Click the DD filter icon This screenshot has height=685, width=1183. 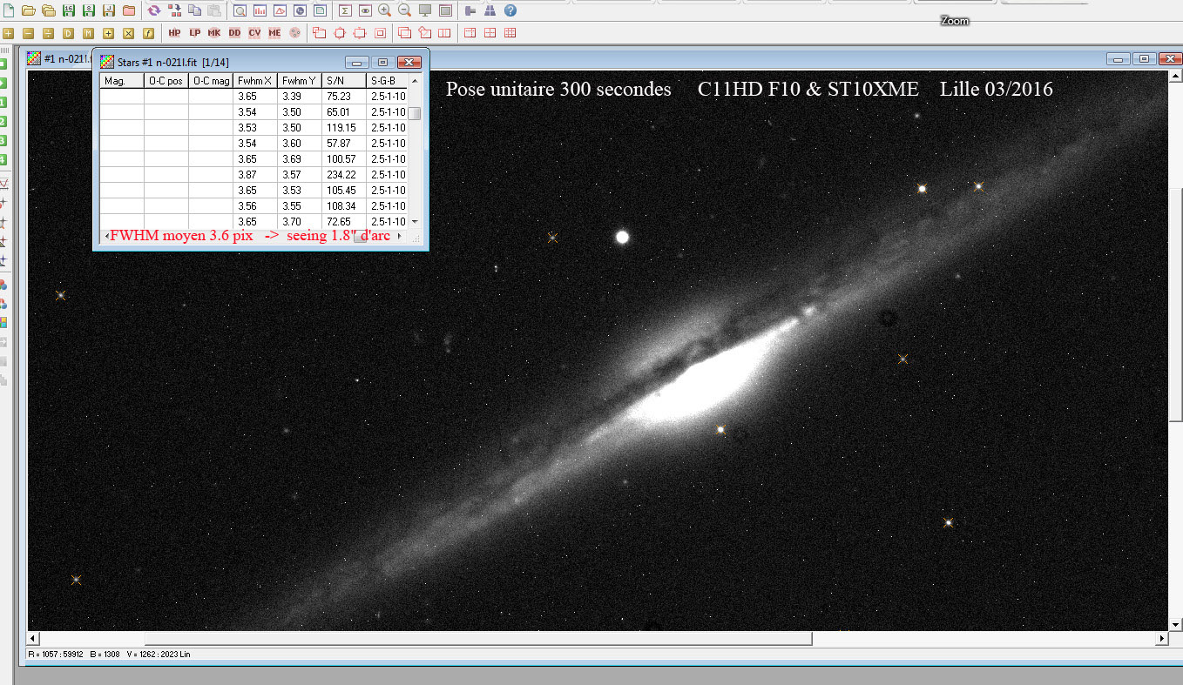(234, 33)
